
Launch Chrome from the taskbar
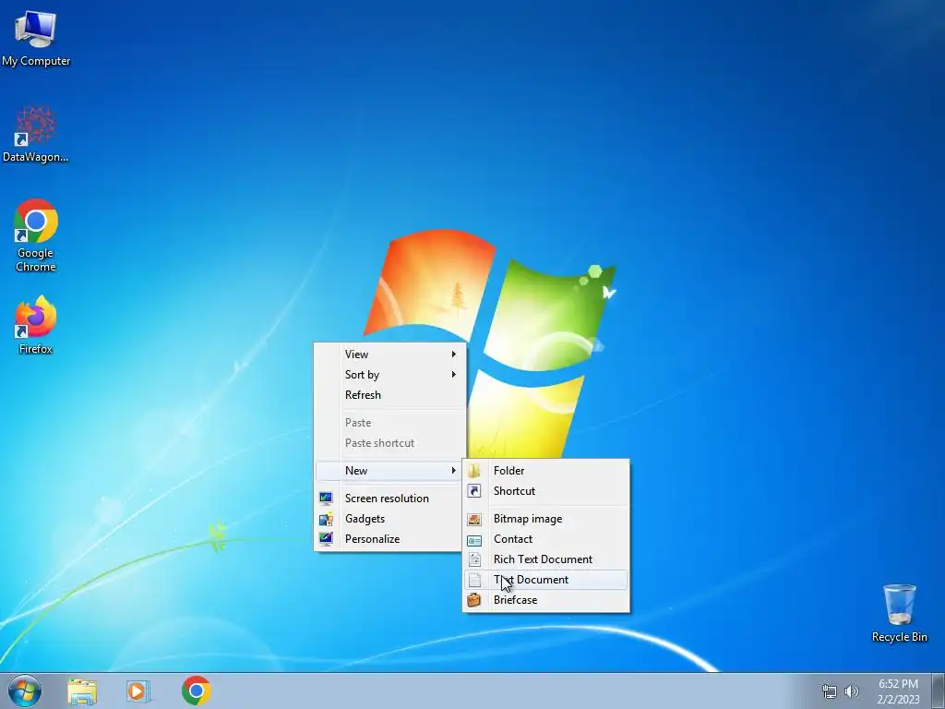tap(196, 691)
